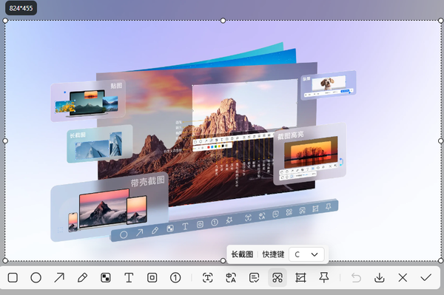Confirm screenshot with checkmark
The height and width of the screenshot is (295, 444).
pyautogui.click(x=426, y=277)
